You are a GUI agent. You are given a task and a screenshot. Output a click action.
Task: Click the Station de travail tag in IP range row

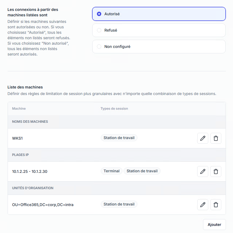click(x=142, y=171)
